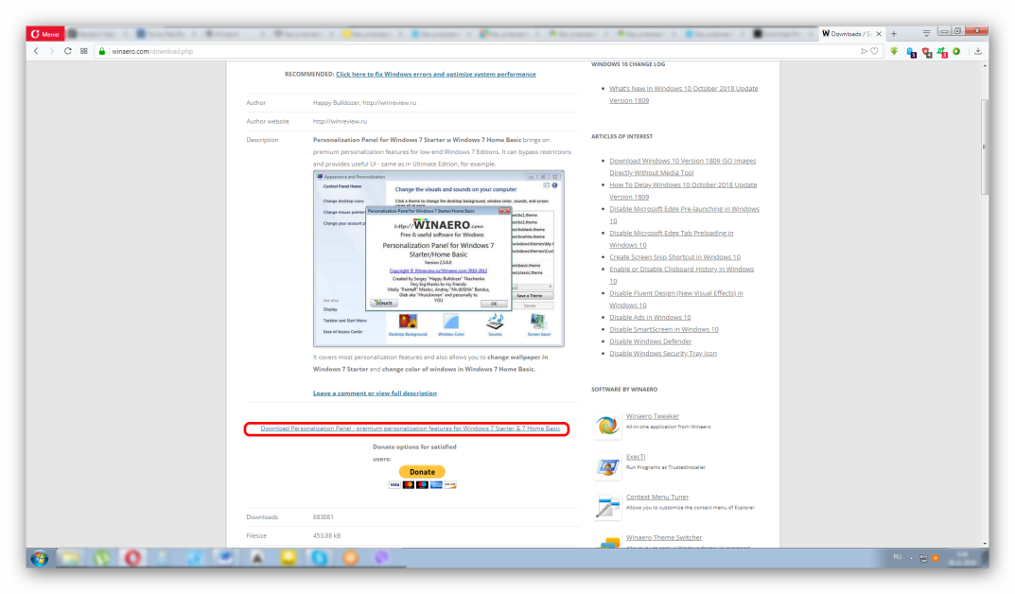Viewport: 1015px width, 594px height.
Task: Click the 453.88 kB filesize text
Action: [x=327, y=535]
